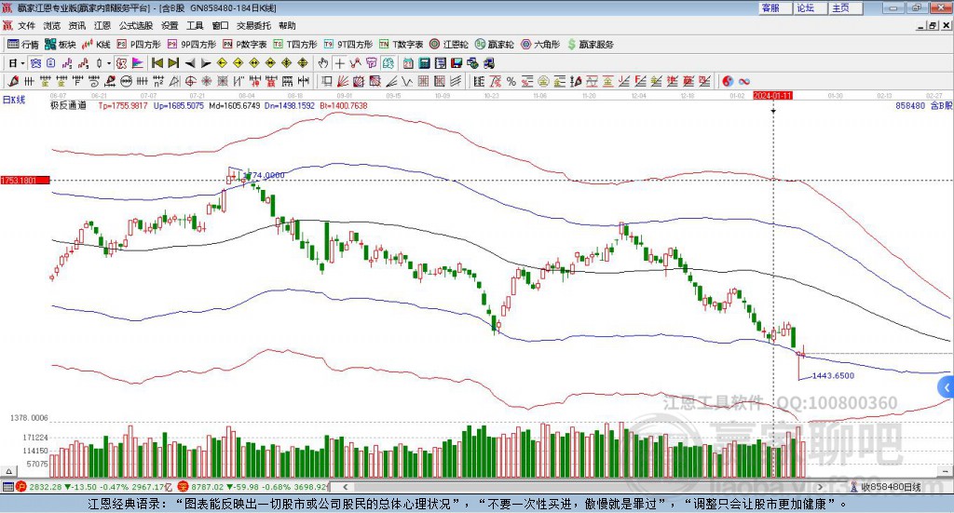The image size is (954, 513).
Task: Open the 9T四方形 tool
Action: (348, 45)
